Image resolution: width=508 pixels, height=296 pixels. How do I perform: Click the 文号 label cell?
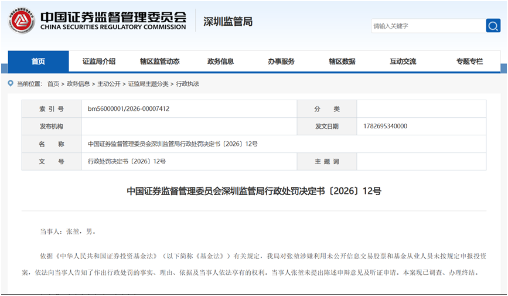pyautogui.click(x=52, y=161)
